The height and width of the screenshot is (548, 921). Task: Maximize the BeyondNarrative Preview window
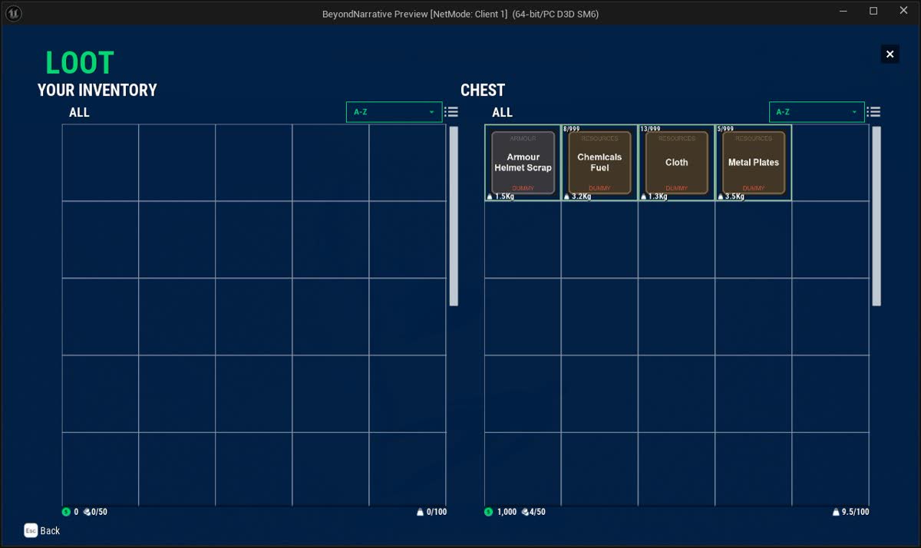pos(873,11)
